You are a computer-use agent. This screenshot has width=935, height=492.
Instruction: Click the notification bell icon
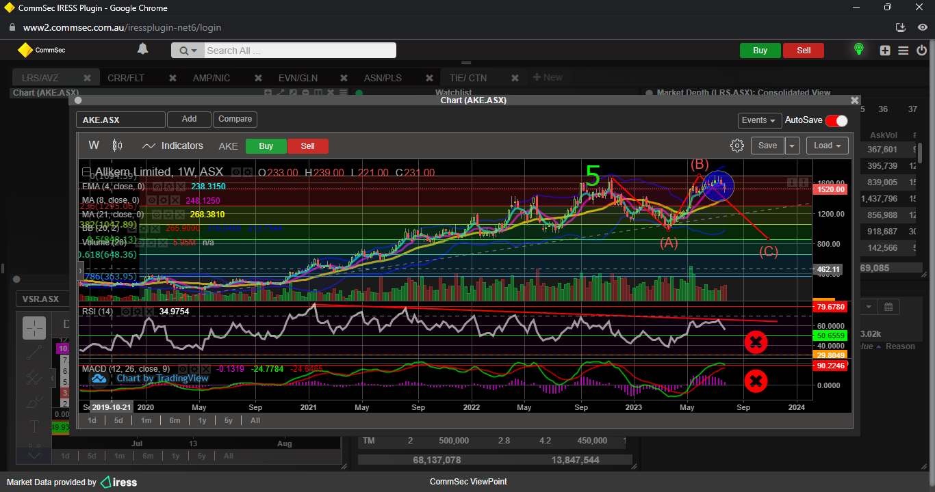(142, 49)
